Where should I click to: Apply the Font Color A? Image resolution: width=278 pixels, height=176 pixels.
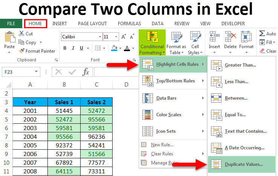127,48
